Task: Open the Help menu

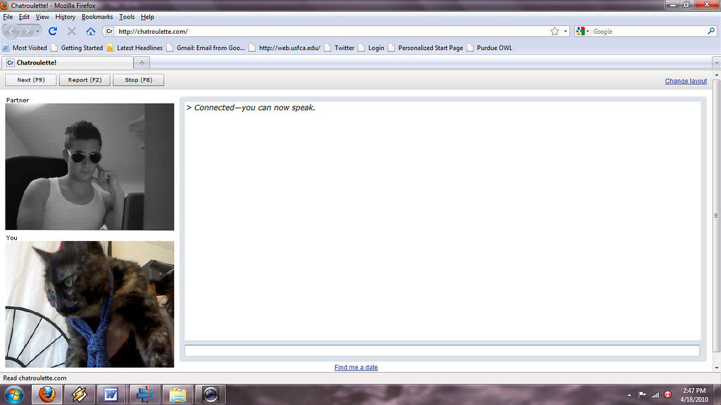Action: pos(147,17)
